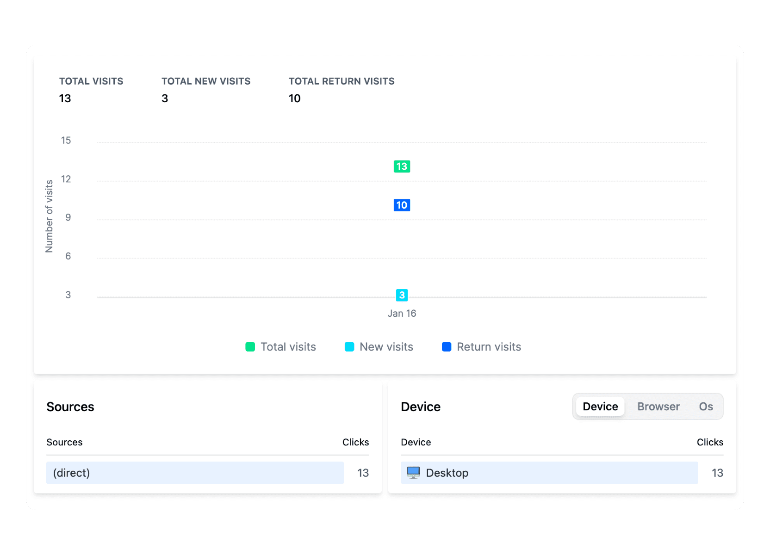
Task: Click the Clicks column header in Sources
Action: point(355,442)
